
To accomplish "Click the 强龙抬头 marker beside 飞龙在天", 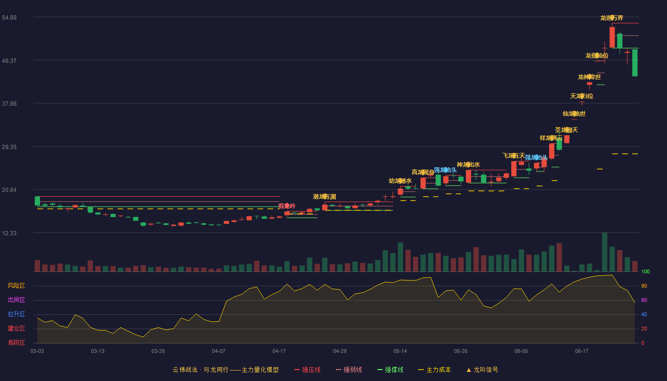I will tap(536, 158).
